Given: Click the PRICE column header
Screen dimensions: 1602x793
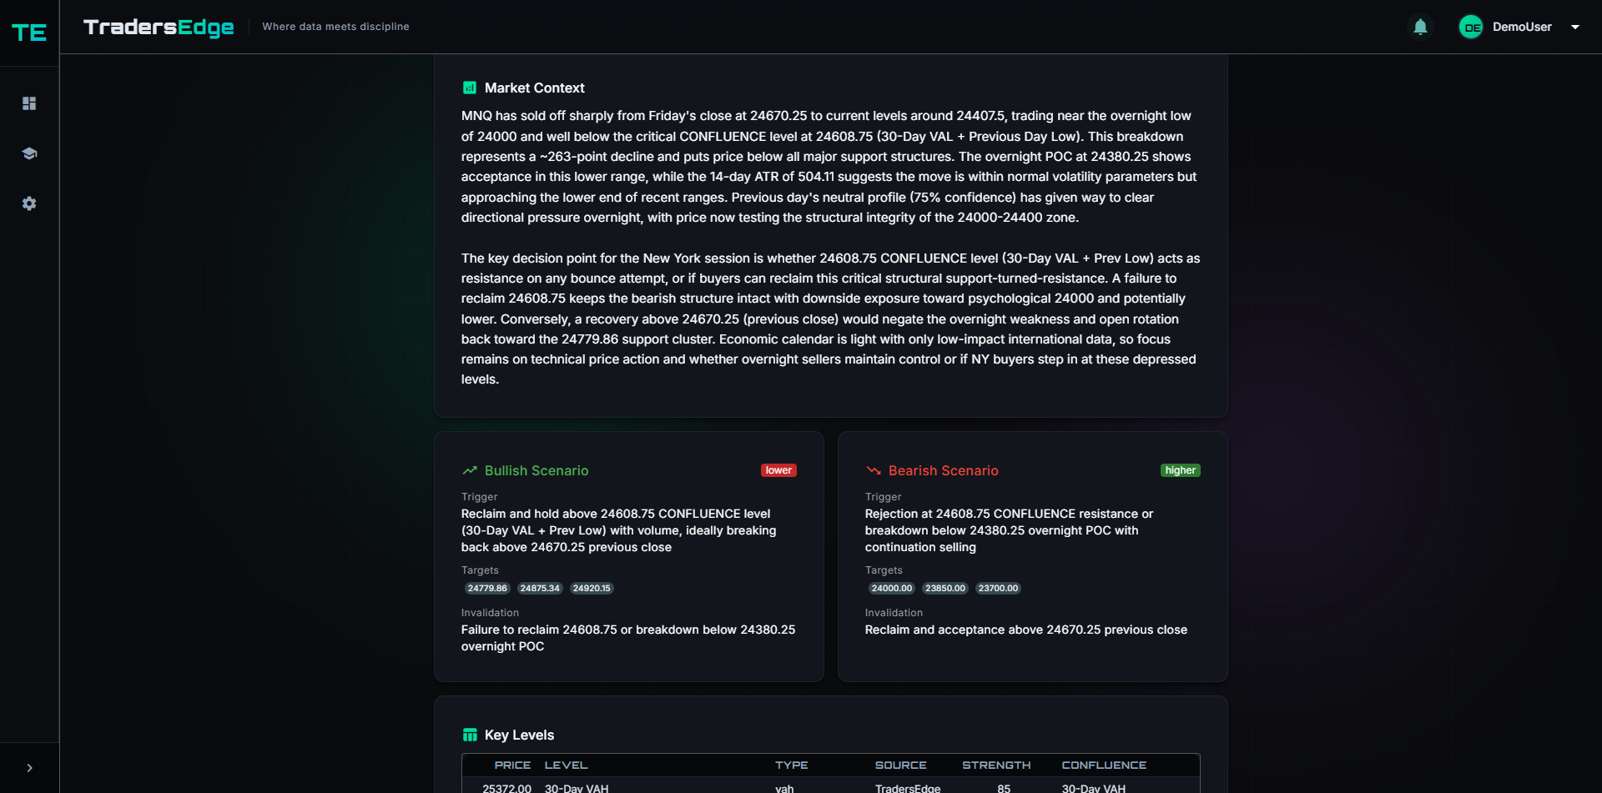Looking at the screenshot, I should [x=512, y=765].
